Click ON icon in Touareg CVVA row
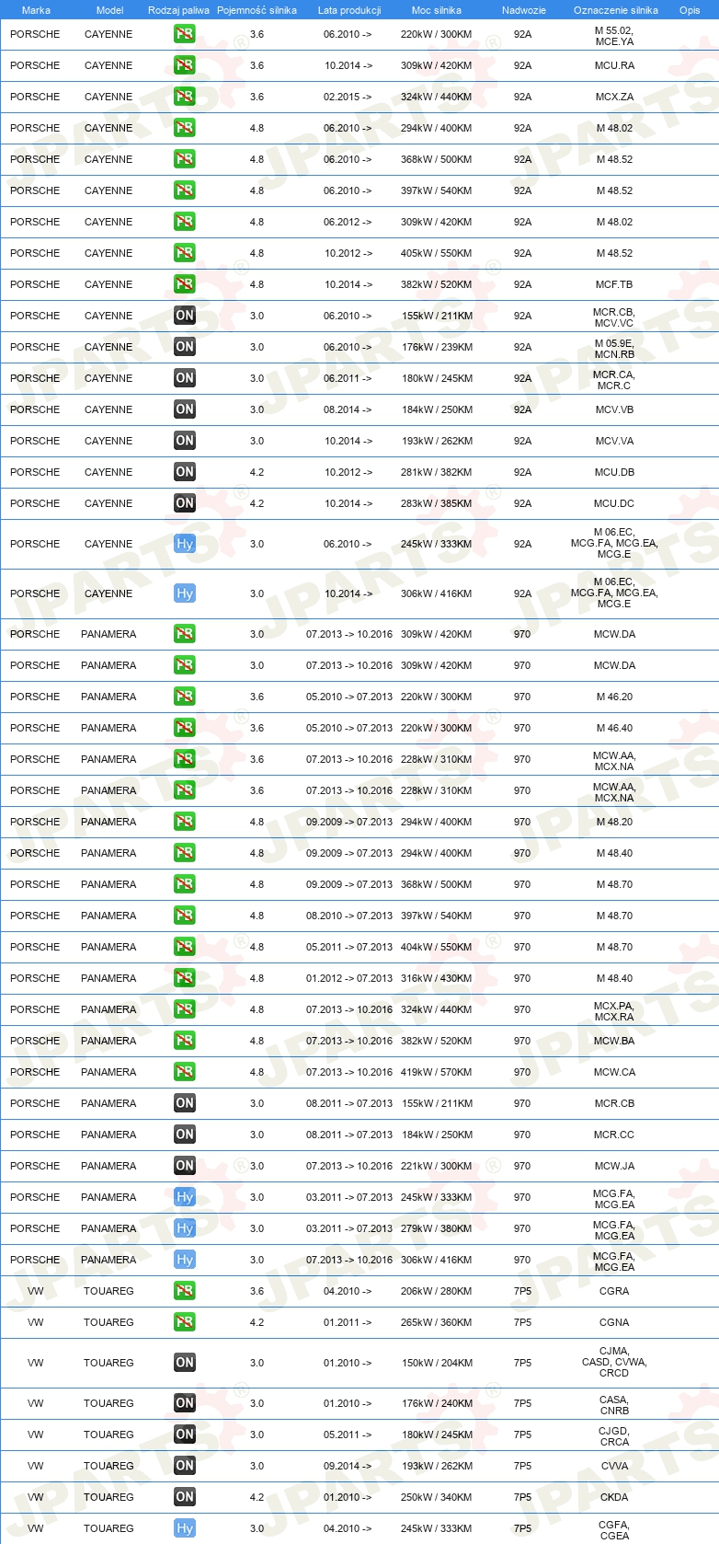 [x=185, y=1466]
